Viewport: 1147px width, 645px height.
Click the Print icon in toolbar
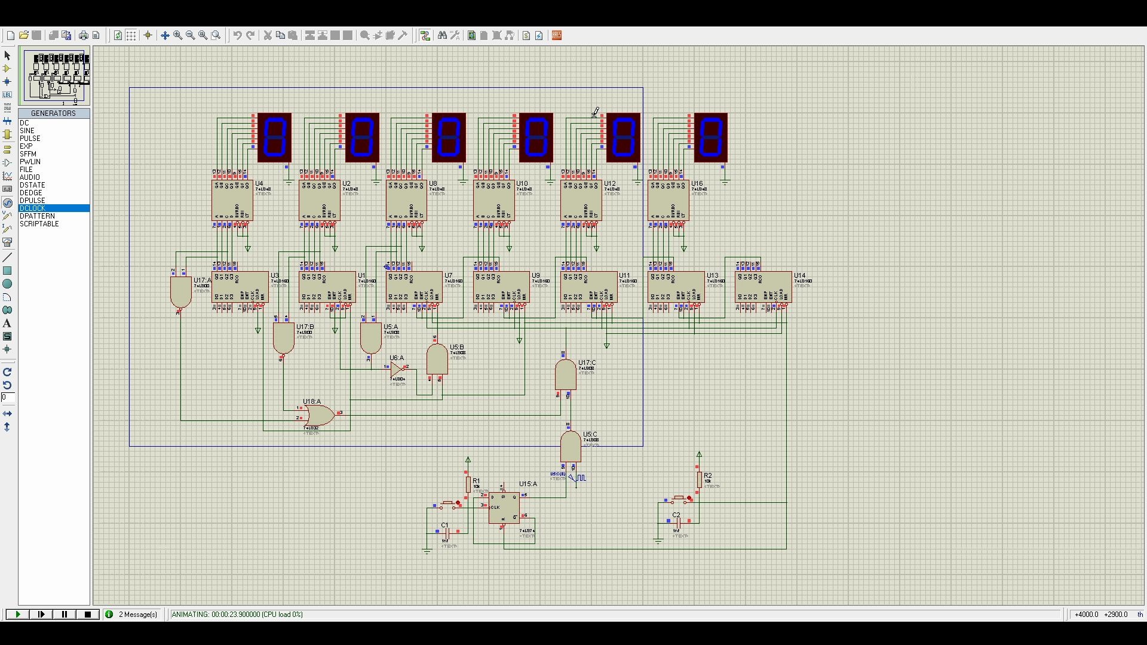point(84,36)
